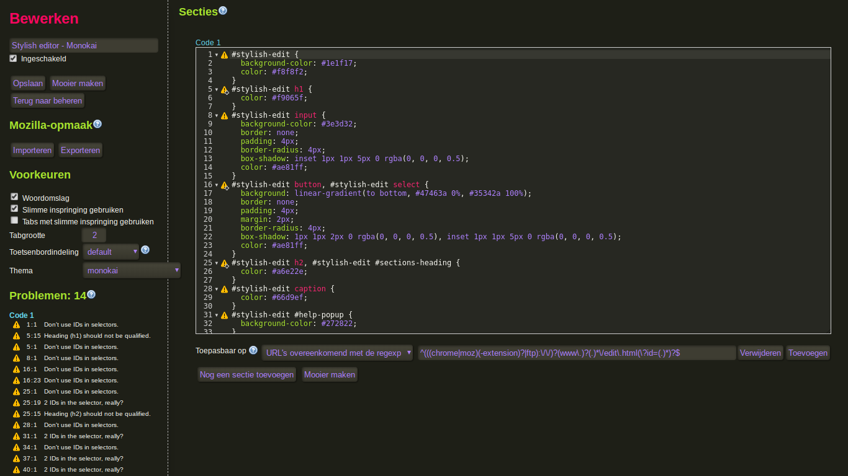
Task: Select problem 'Heading (h1) should not be qualified.'
Action: [97, 336]
